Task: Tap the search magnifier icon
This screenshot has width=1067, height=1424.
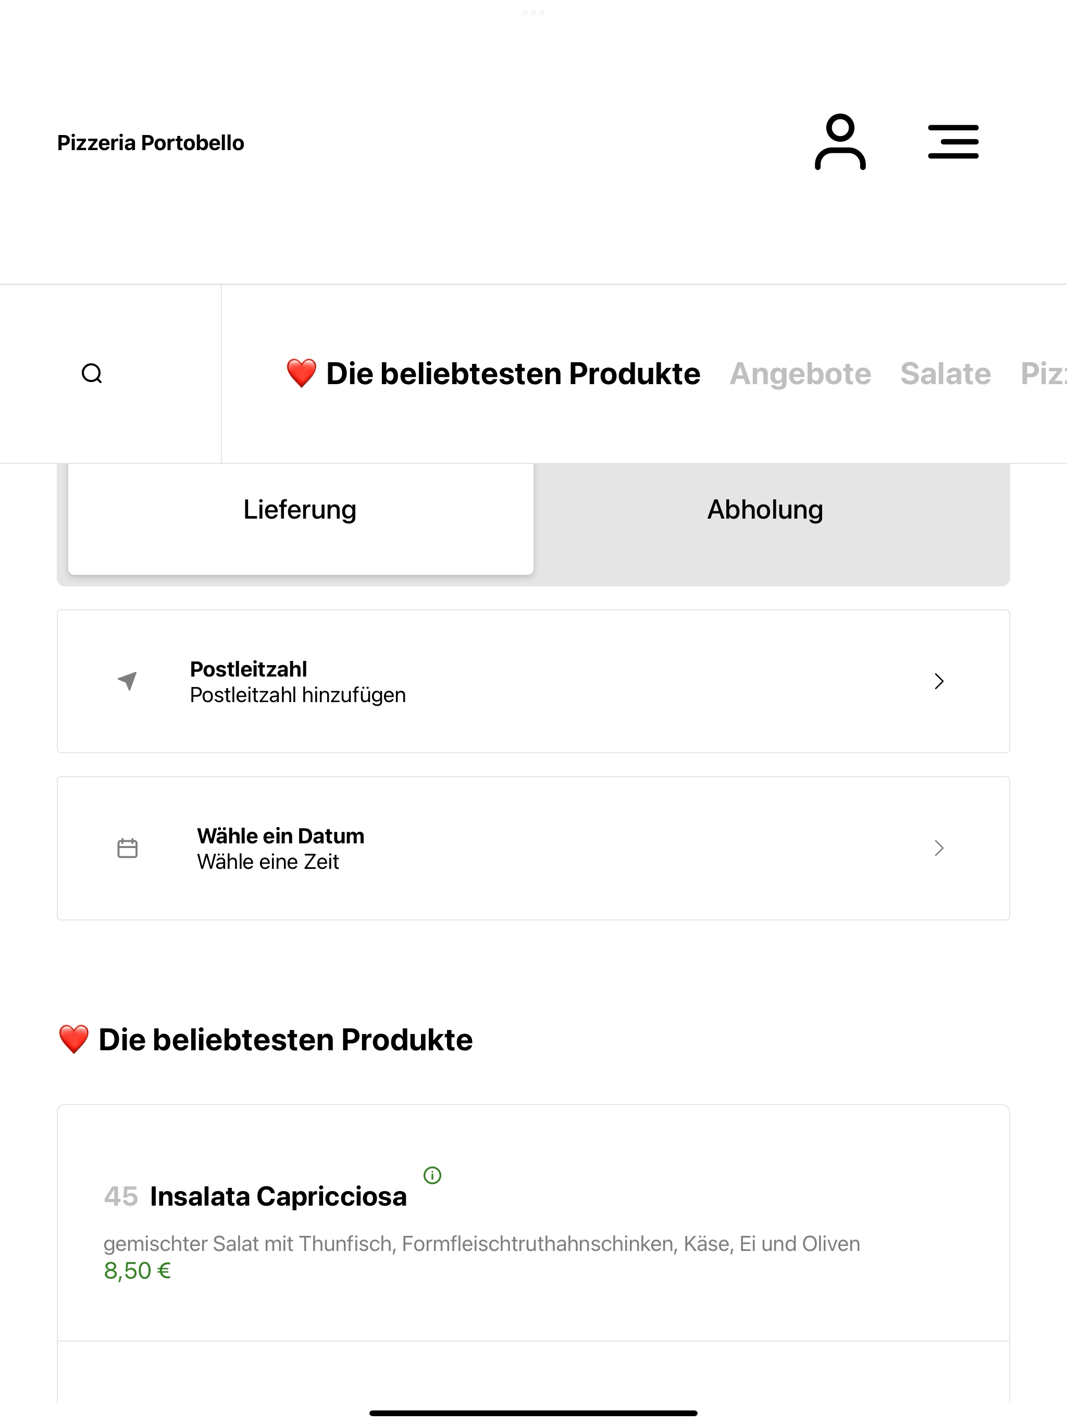Action: coord(92,373)
